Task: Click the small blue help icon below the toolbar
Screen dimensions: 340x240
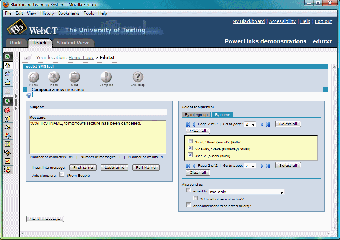Action: [x=29, y=95]
